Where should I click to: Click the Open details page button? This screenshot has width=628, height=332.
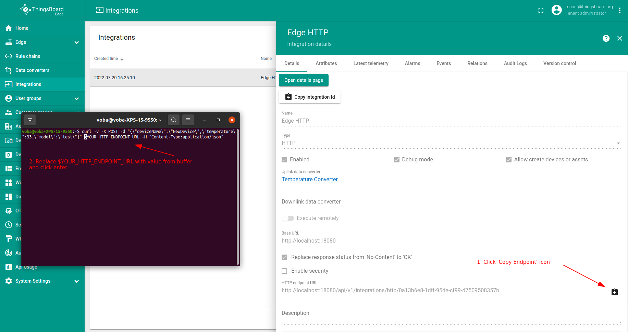[x=304, y=80]
